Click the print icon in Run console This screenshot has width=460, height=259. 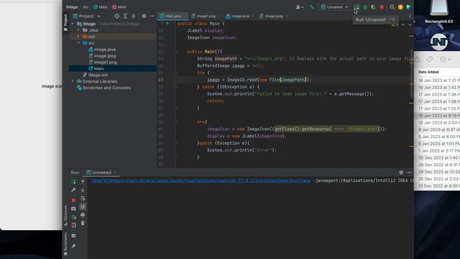pos(83,215)
